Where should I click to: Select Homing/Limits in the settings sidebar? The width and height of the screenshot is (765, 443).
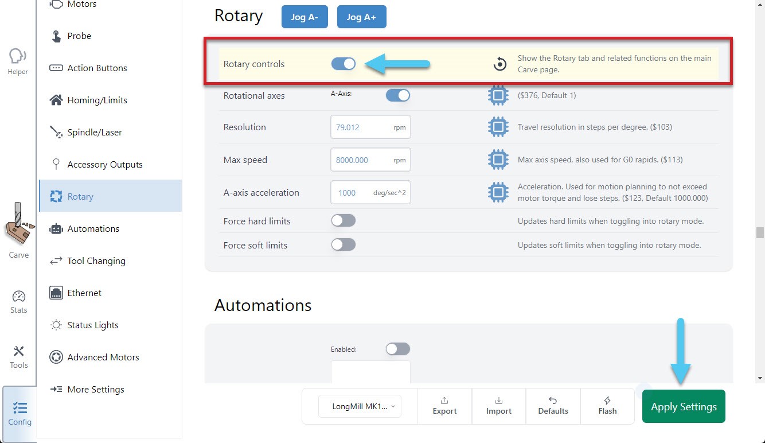(97, 100)
